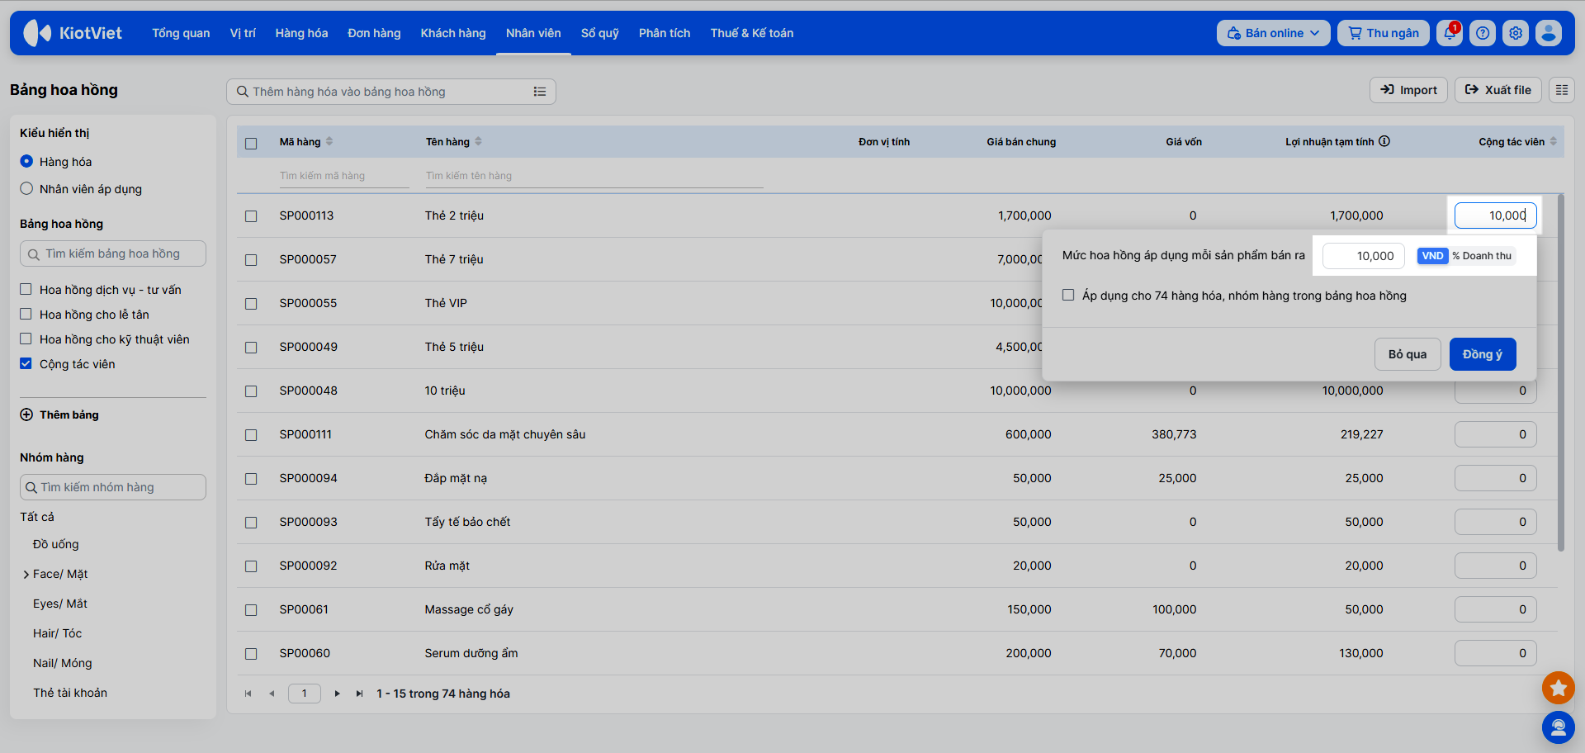The height and width of the screenshot is (753, 1585).
Task: Select Tất cả product groups
Action: click(37, 517)
